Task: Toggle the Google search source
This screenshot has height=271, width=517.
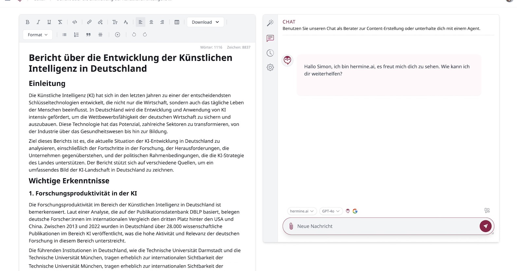Action: [x=355, y=211]
